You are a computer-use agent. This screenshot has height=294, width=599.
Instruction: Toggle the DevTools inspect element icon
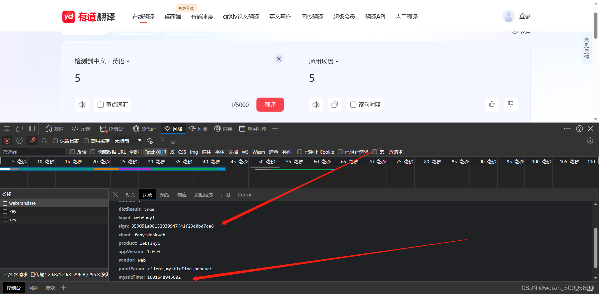click(7, 129)
